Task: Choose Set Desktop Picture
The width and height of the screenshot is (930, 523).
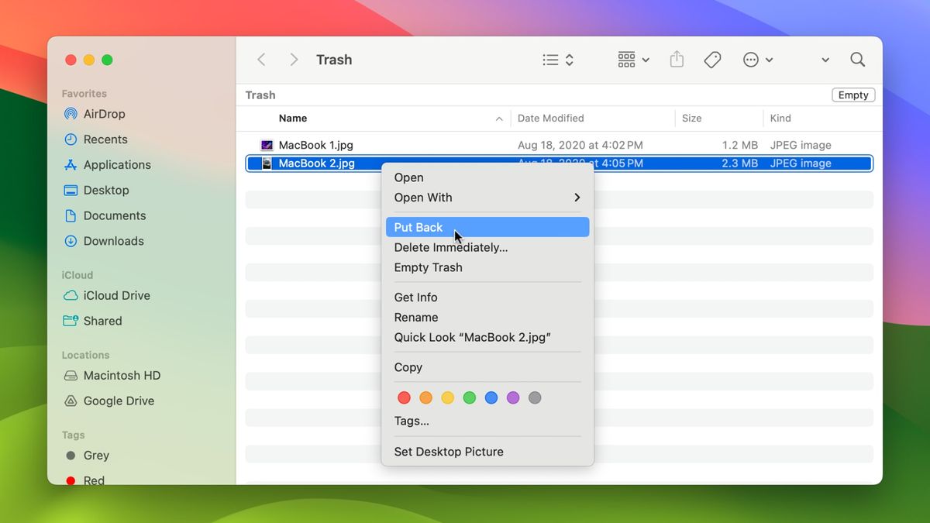Action: pyautogui.click(x=448, y=452)
